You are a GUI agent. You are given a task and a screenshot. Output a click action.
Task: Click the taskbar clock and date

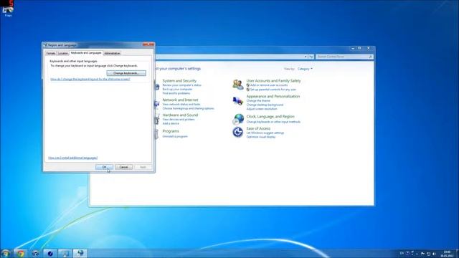pos(447,254)
